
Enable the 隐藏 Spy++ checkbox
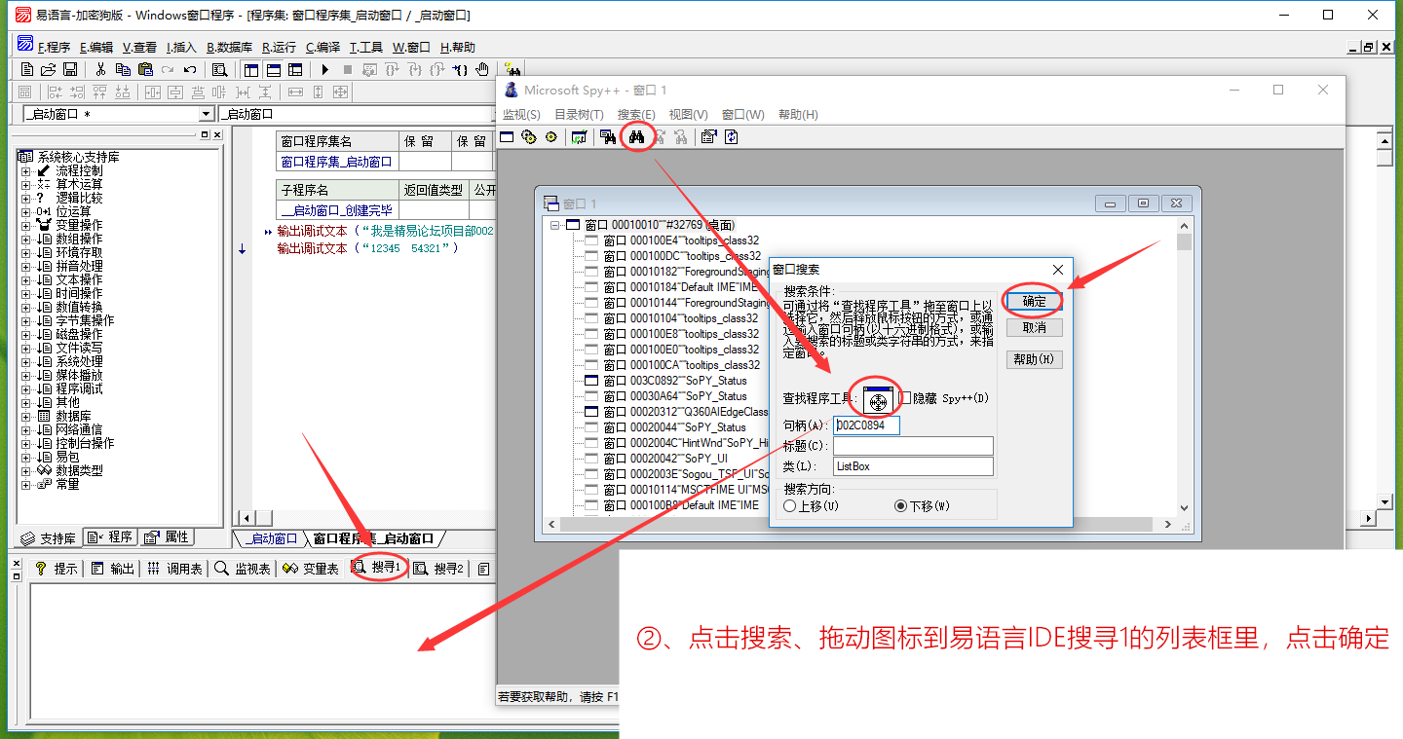click(906, 398)
